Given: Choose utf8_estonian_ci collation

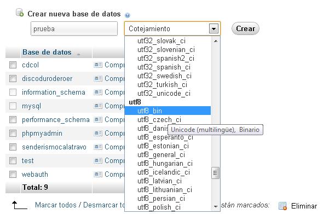Looking at the screenshot, I should click(x=168, y=146).
